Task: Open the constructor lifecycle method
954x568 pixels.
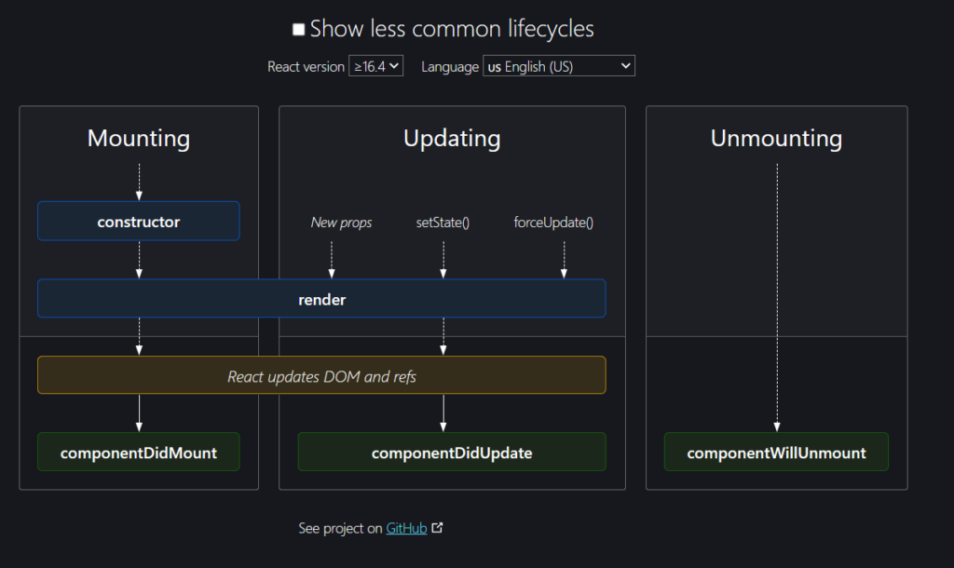Action: (x=138, y=221)
